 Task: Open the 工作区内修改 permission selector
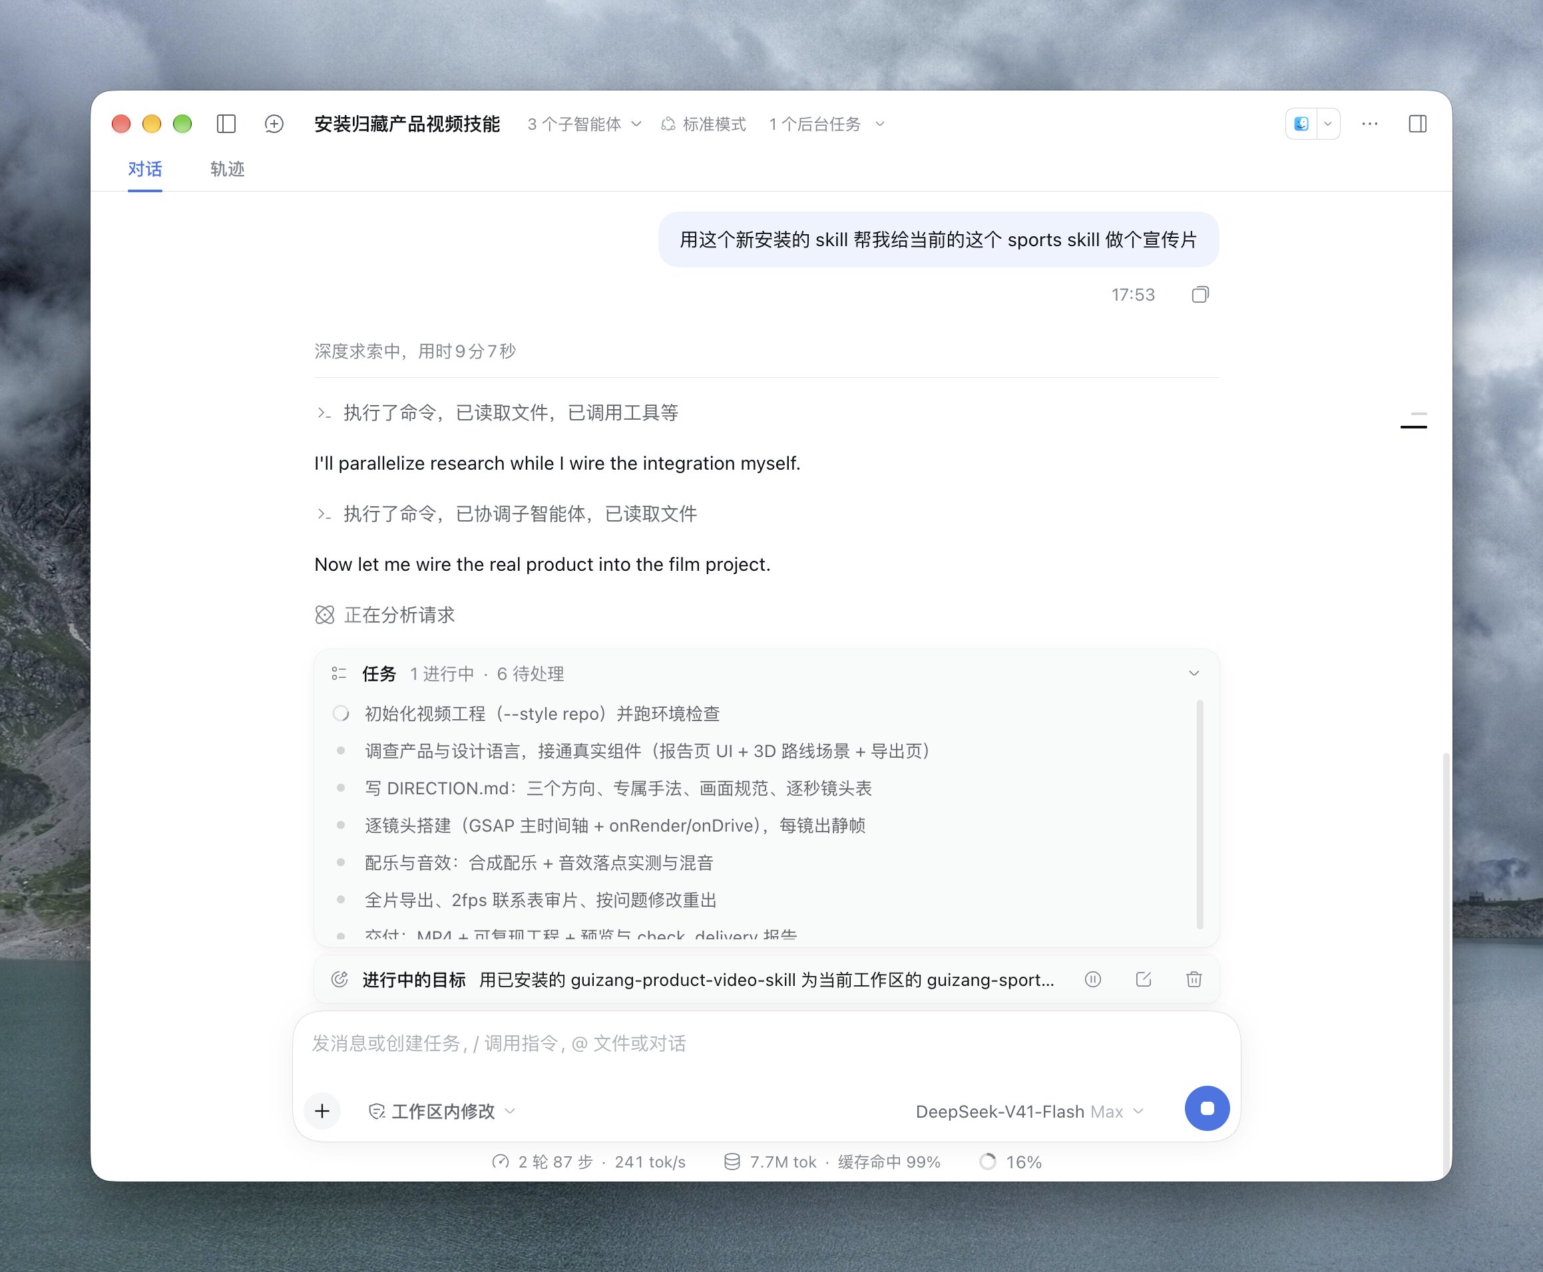(441, 1112)
